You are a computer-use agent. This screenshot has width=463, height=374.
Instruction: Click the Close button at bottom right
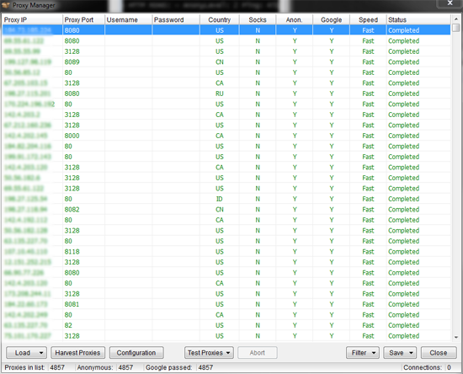(439, 353)
